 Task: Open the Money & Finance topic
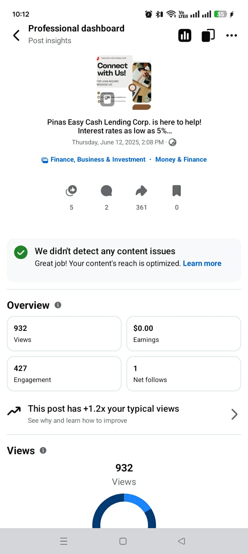tap(181, 160)
